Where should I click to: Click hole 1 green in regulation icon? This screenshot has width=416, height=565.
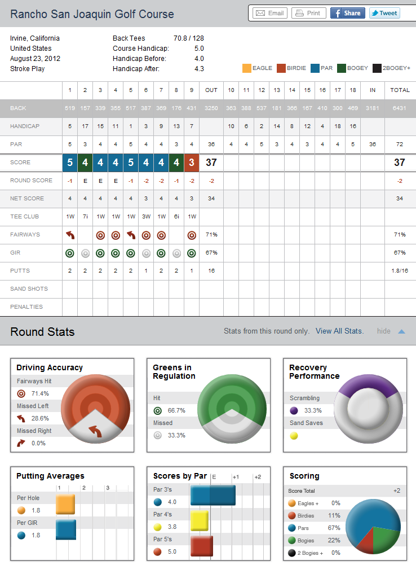[70, 253]
